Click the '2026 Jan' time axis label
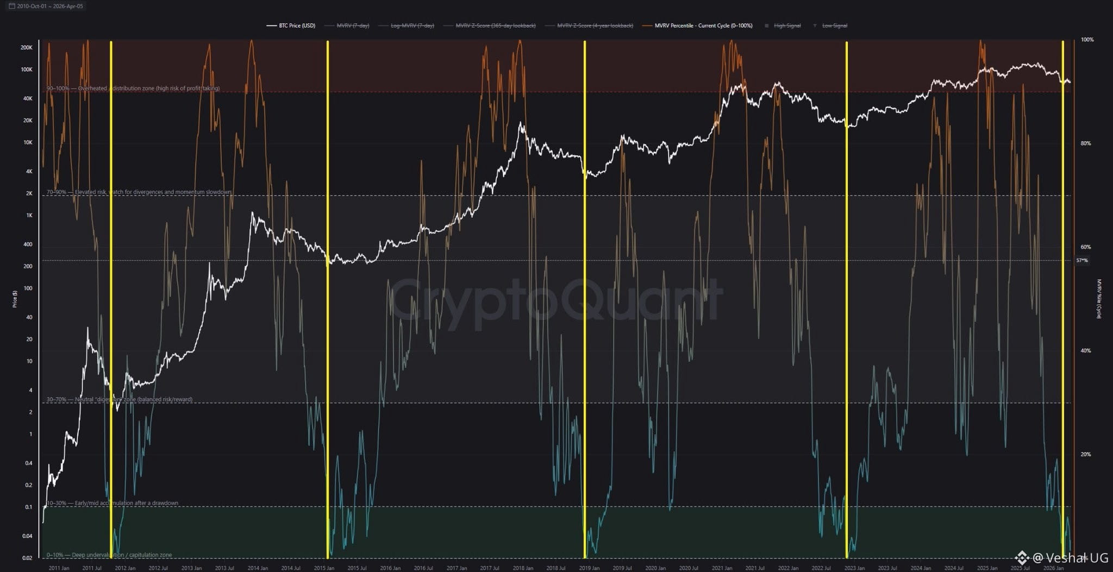Viewport: 1113px width, 572px height. 1053,568
